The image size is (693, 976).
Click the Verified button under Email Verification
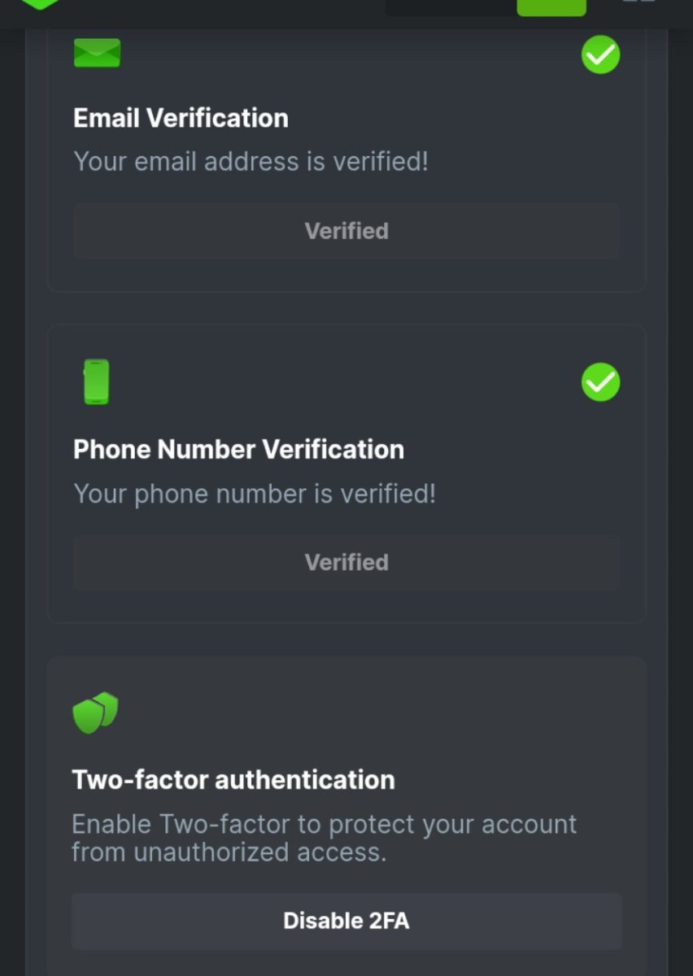coord(346,231)
